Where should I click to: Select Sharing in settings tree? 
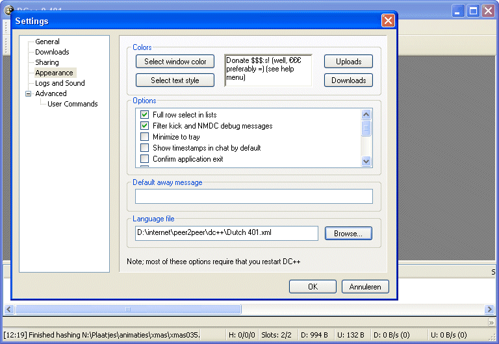[x=47, y=62]
